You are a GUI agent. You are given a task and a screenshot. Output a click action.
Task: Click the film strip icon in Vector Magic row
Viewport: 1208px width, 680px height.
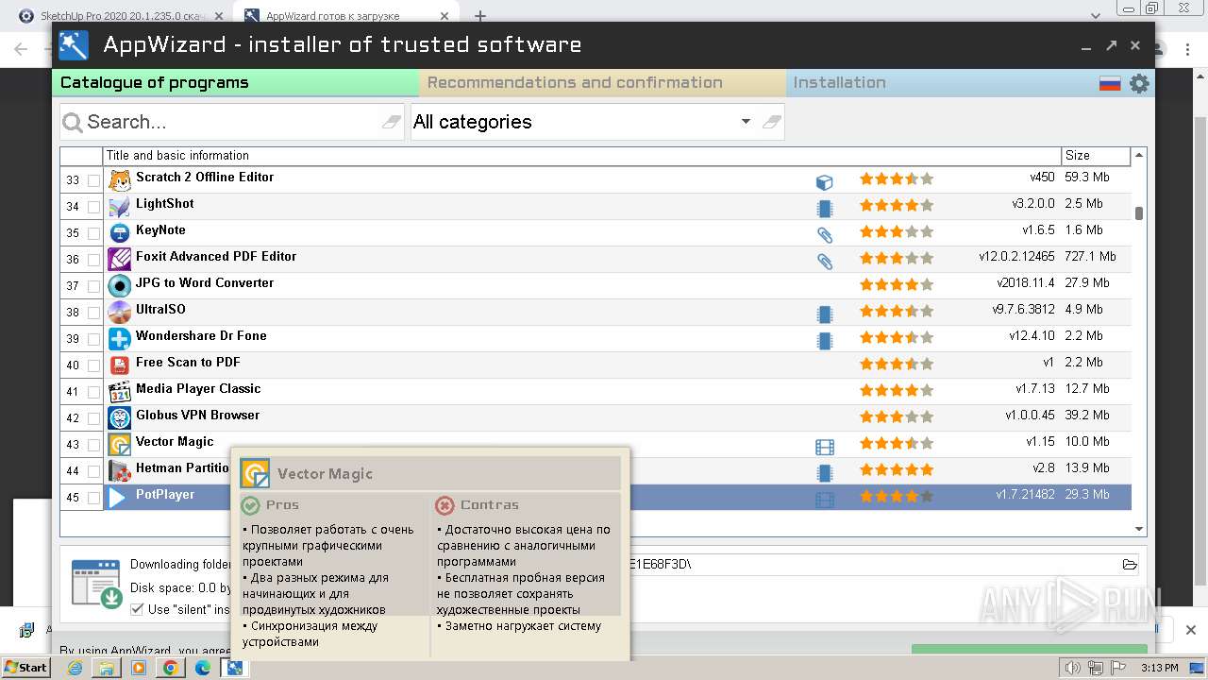tap(825, 447)
